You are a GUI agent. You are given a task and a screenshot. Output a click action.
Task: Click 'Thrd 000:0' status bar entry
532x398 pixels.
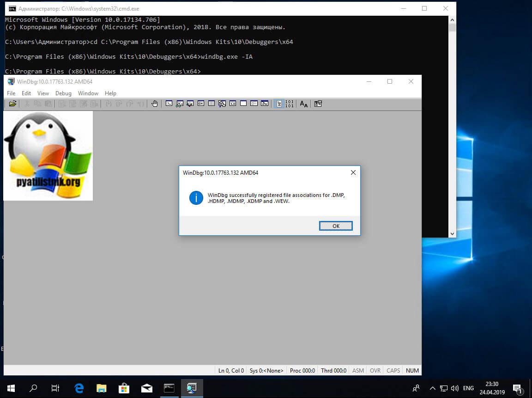click(333, 370)
